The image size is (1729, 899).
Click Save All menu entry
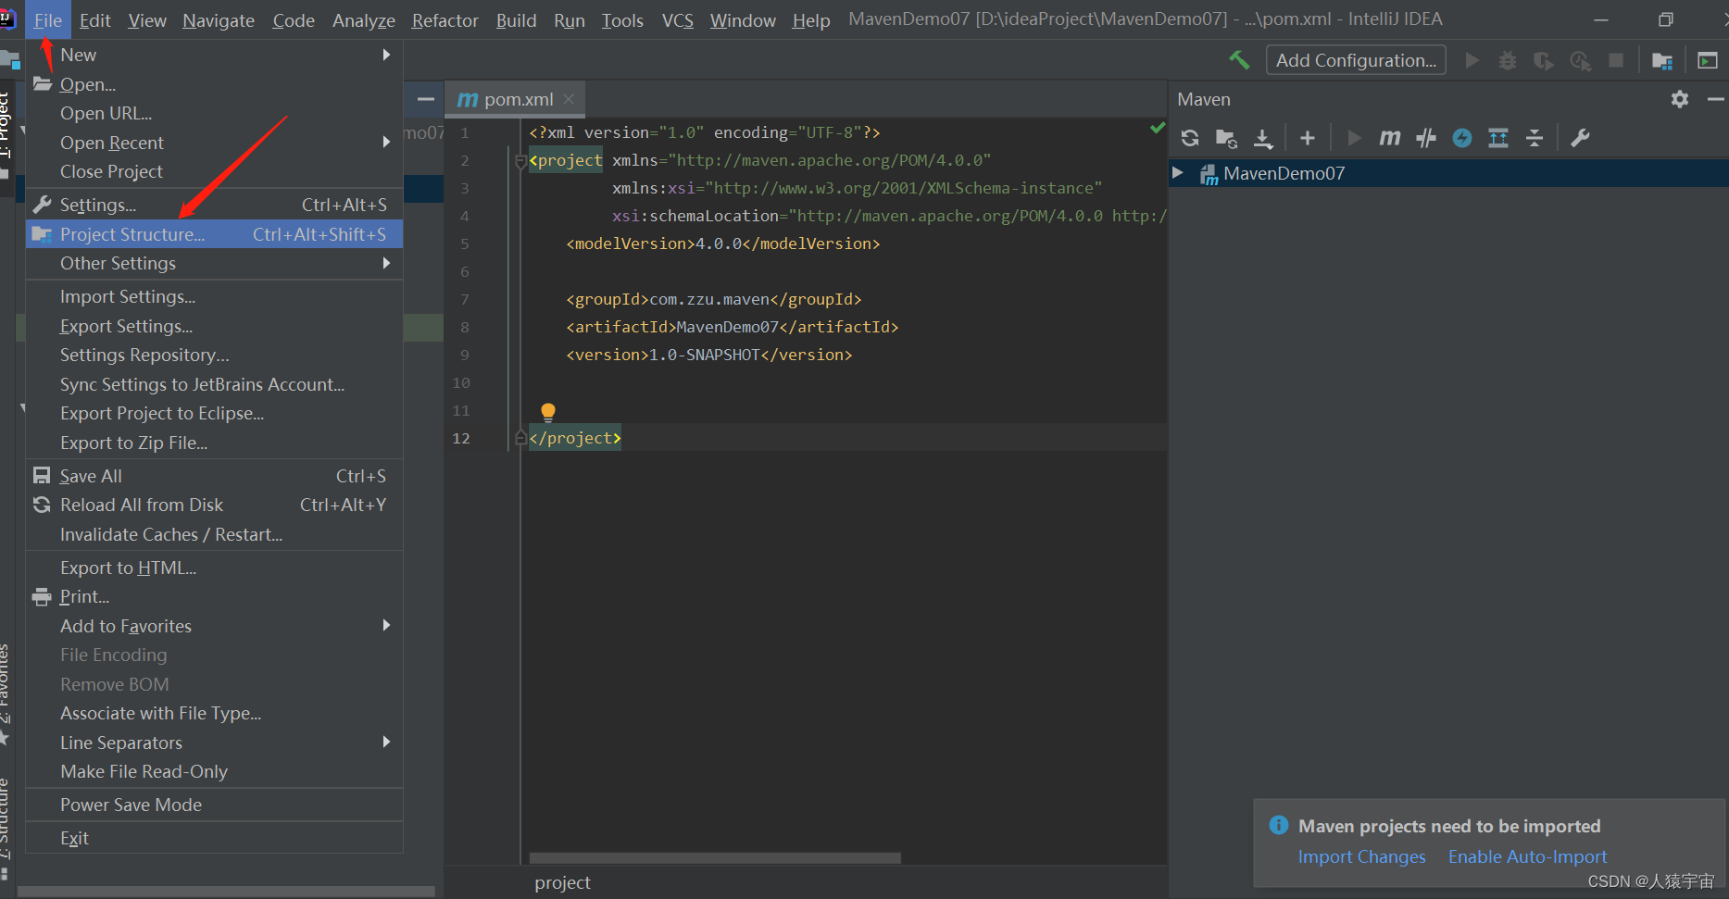pos(214,476)
